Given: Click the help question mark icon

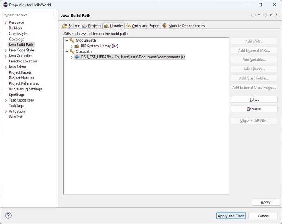Looking at the screenshot, I should (8, 215).
